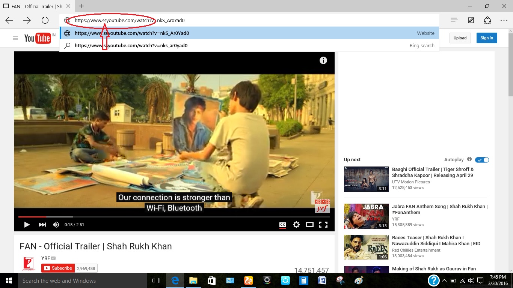Click the Sign in button
This screenshot has height=288, width=513.
click(487, 38)
